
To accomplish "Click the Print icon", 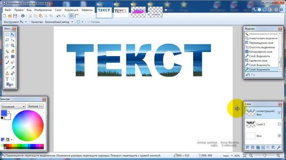I will click(x=23, y=16).
